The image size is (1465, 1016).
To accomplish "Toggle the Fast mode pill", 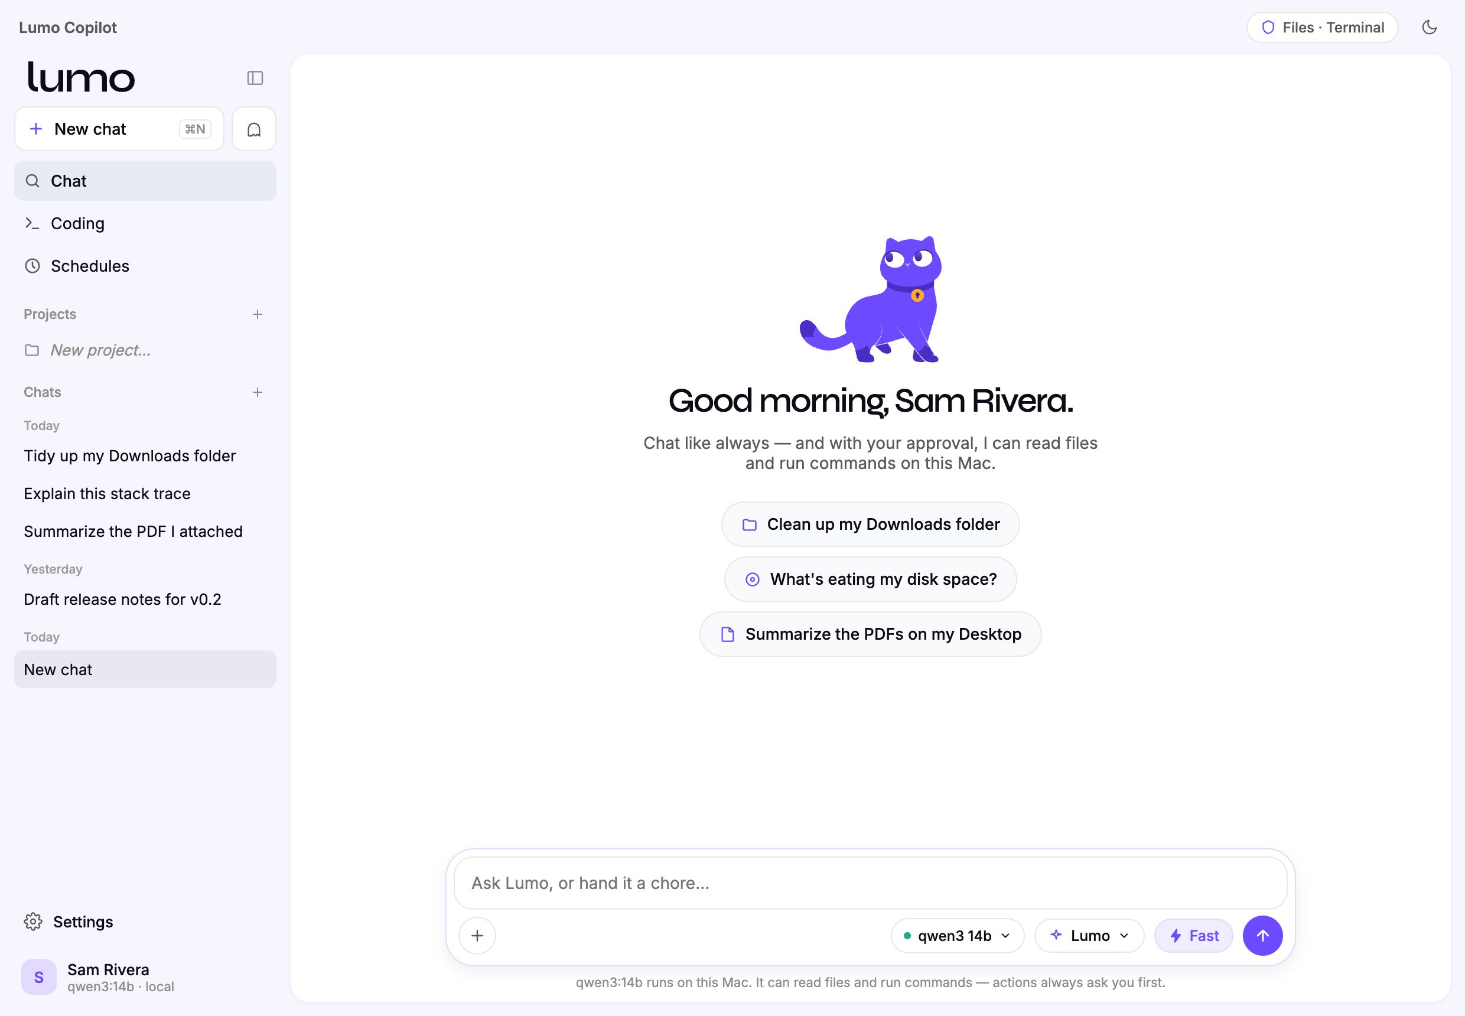I will coord(1194,936).
